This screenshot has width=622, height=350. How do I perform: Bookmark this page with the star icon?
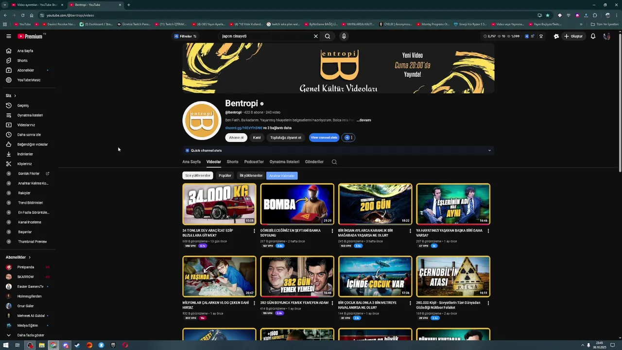point(548,15)
